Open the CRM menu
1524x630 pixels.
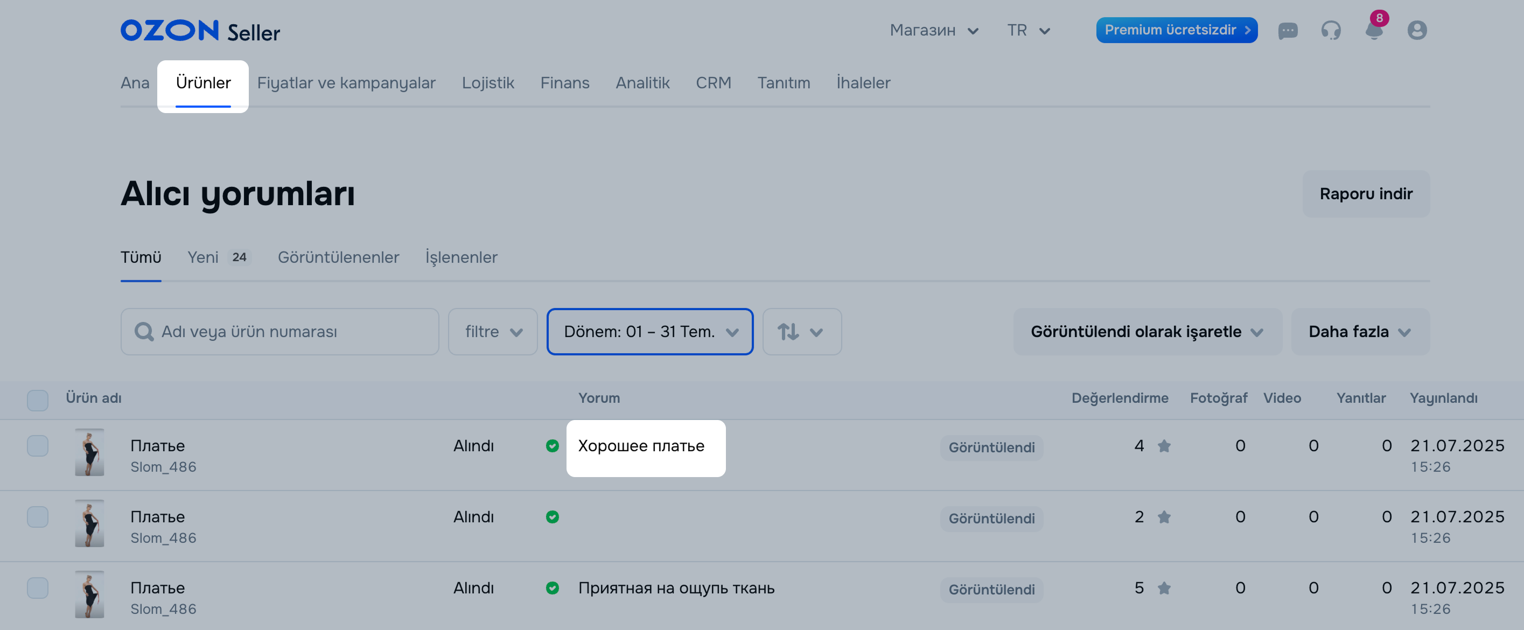point(713,83)
